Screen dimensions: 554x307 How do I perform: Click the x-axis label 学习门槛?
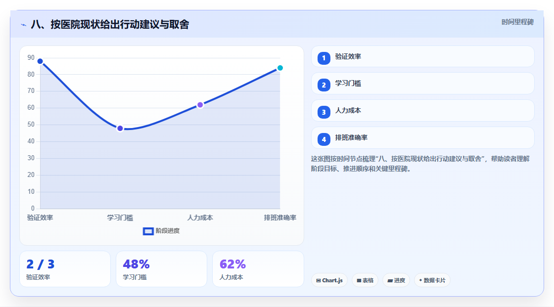click(x=120, y=218)
